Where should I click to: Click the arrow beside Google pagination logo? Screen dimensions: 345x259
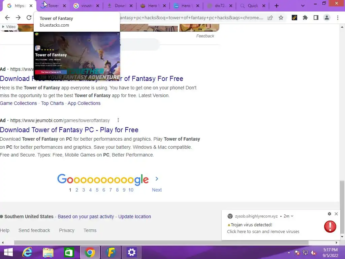[x=157, y=179]
